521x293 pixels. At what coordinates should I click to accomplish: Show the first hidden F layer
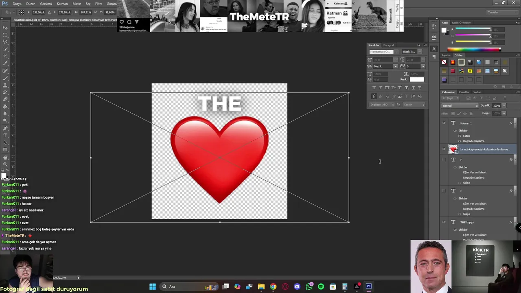444,160
